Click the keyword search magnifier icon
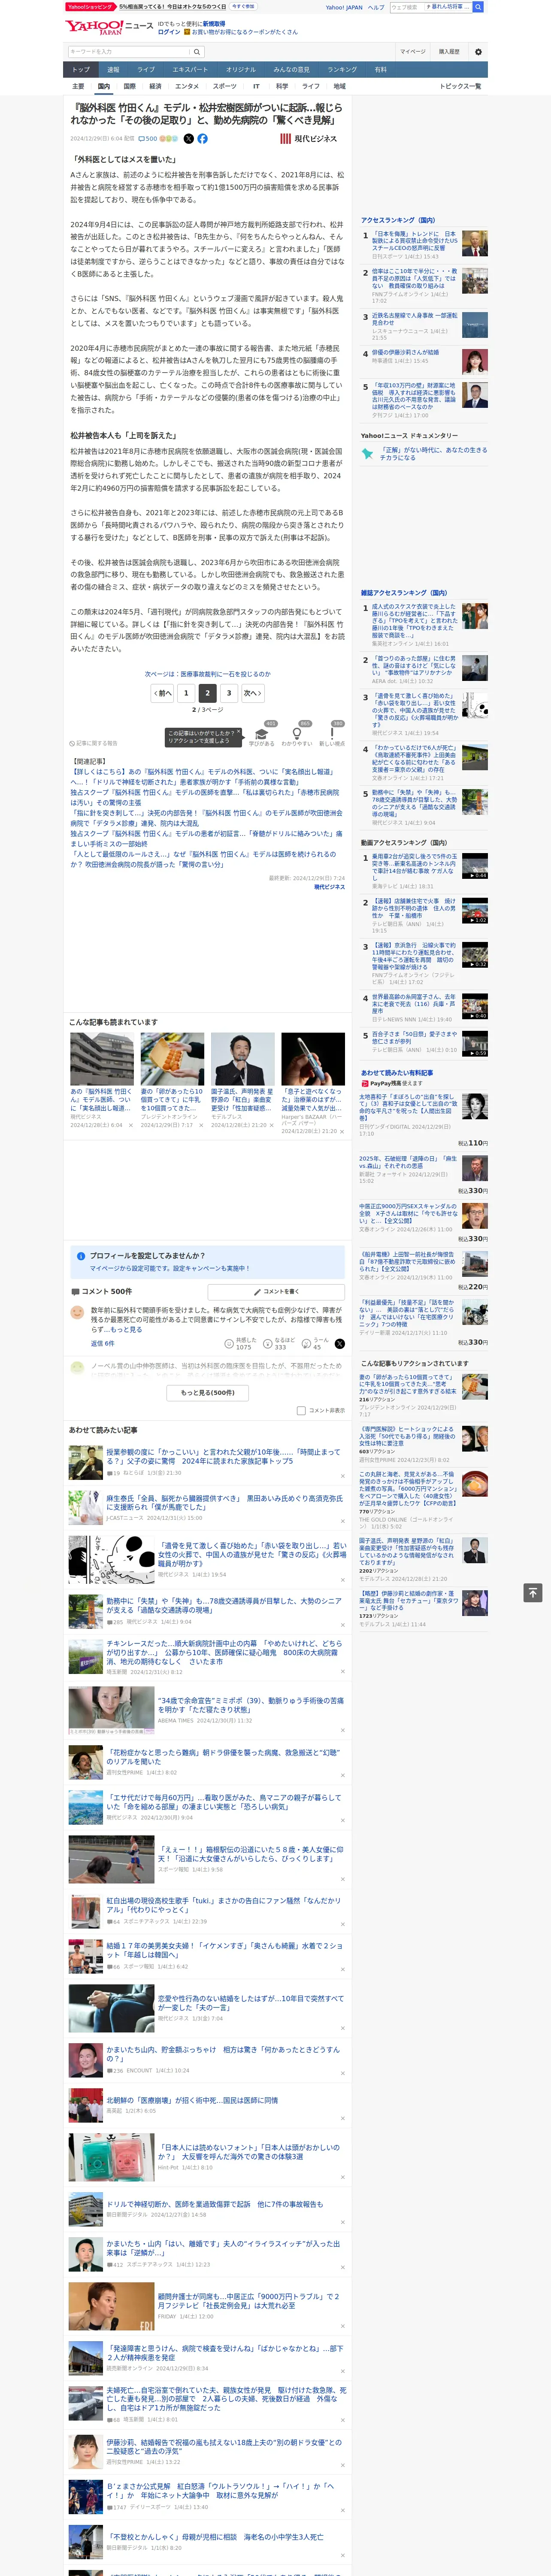This screenshot has width=551, height=2576. pyautogui.click(x=197, y=52)
